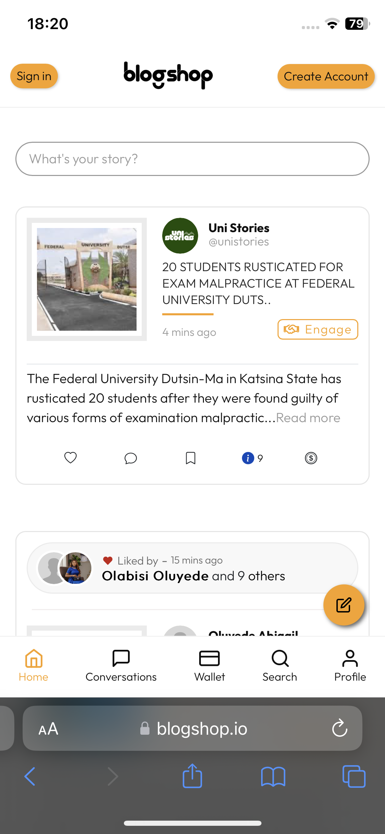Viewport: 385px width, 834px height.
Task: Tap the orange floating compose button
Action: pyautogui.click(x=344, y=605)
